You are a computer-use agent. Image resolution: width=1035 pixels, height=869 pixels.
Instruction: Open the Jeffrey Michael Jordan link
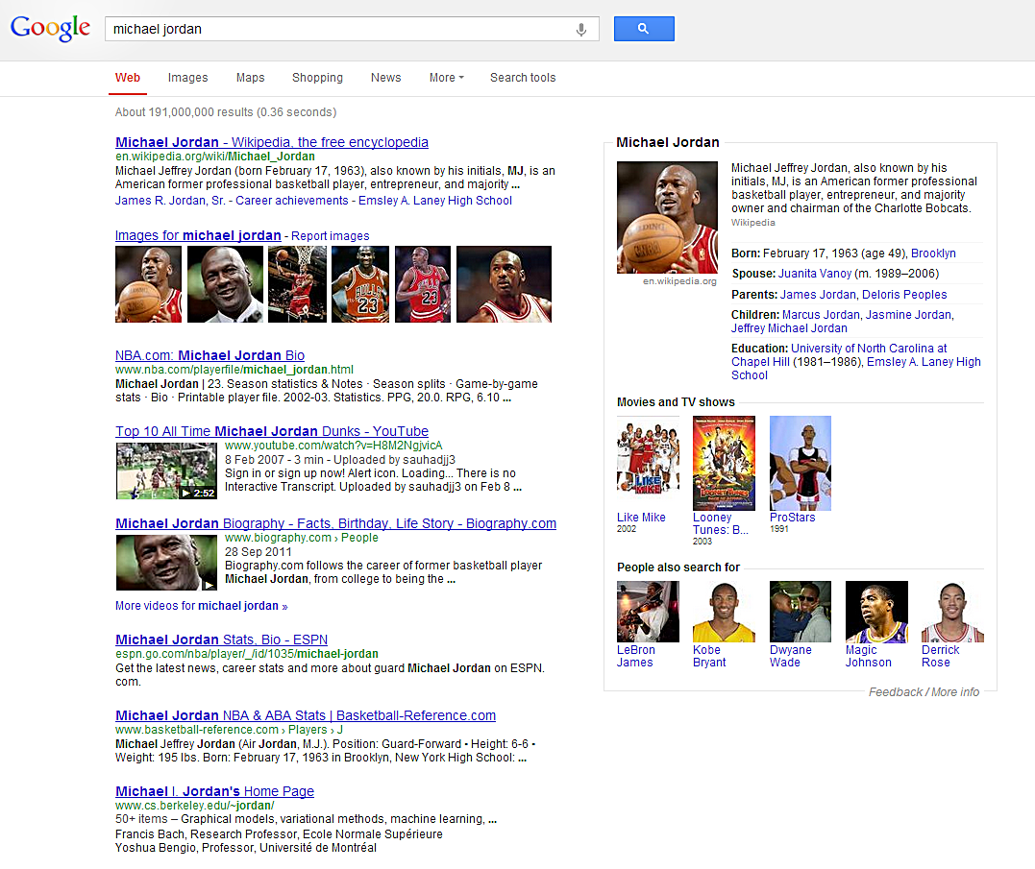tap(789, 328)
